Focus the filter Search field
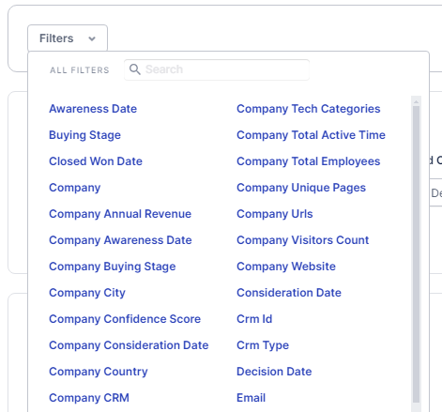This screenshot has height=412, width=442. pos(217,69)
